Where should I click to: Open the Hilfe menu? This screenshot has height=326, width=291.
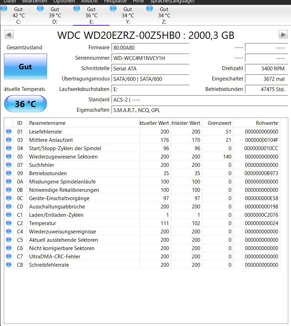pos(138,1)
